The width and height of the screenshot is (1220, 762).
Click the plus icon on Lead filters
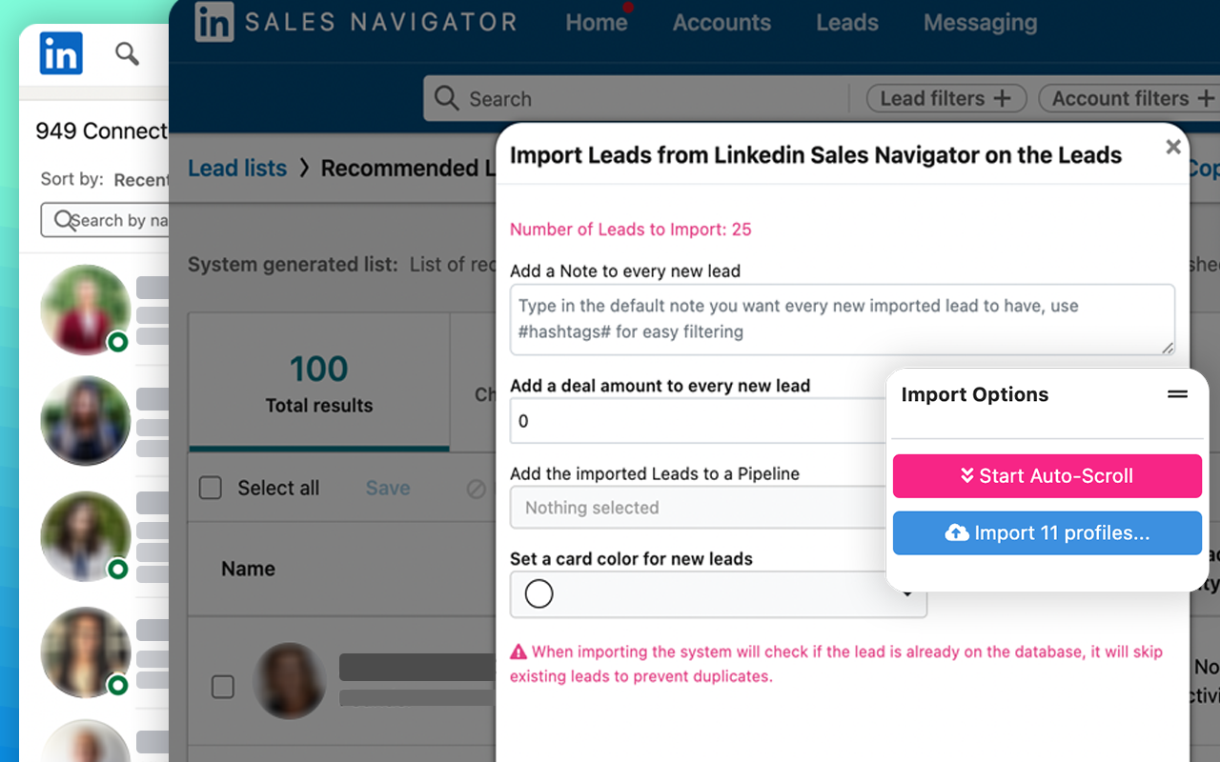1002,98
